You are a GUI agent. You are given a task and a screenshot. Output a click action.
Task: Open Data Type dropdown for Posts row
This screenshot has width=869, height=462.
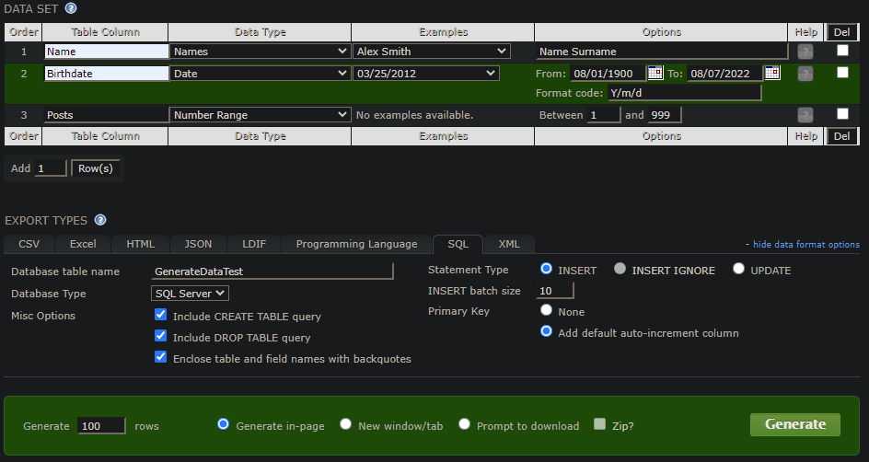tap(260, 115)
